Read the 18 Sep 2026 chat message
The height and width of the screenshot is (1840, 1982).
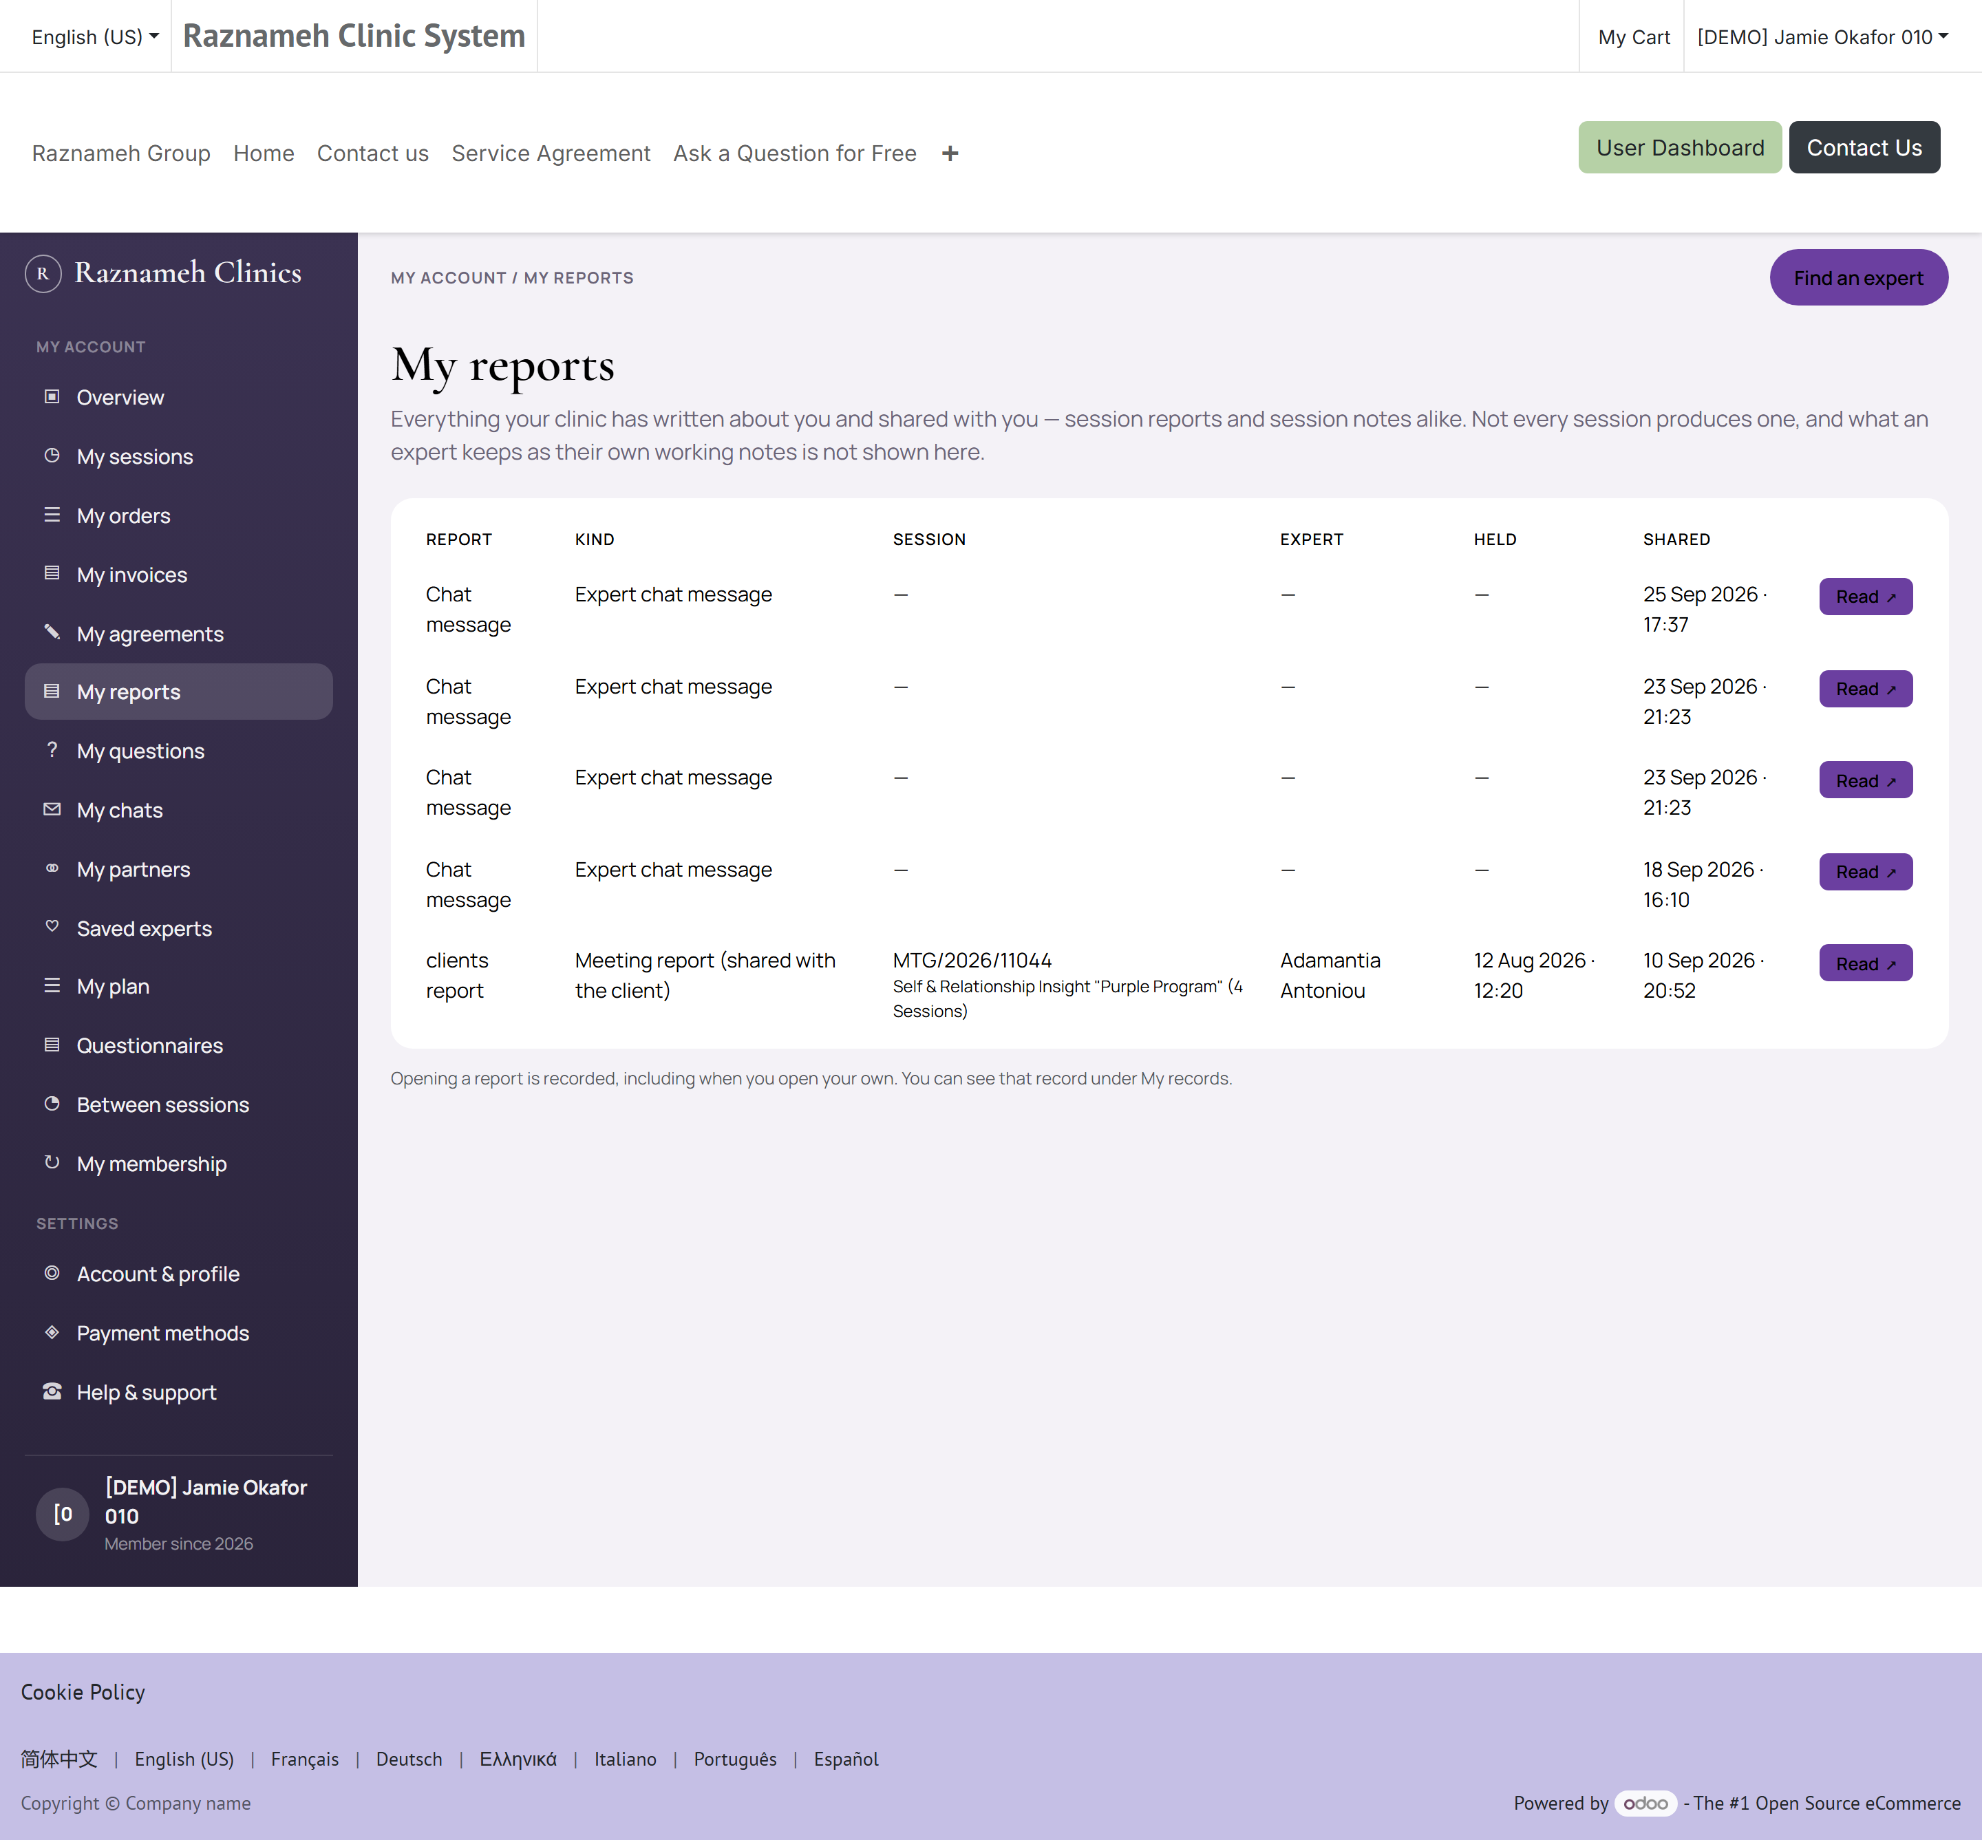point(1866,873)
